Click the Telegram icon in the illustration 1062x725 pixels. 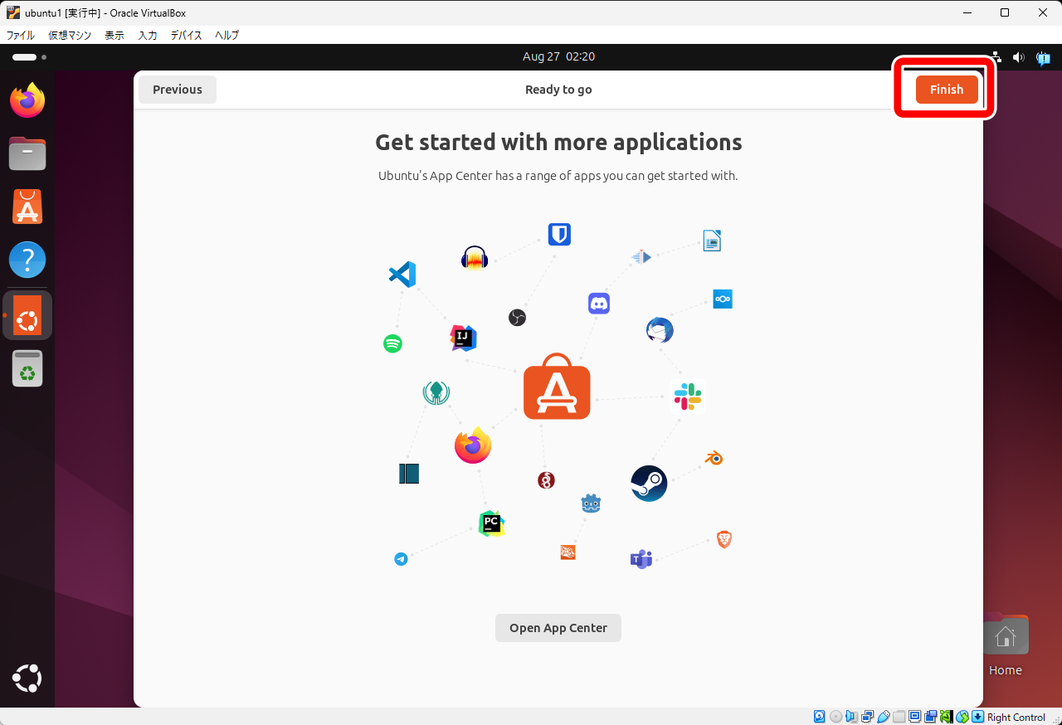point(401,559)
